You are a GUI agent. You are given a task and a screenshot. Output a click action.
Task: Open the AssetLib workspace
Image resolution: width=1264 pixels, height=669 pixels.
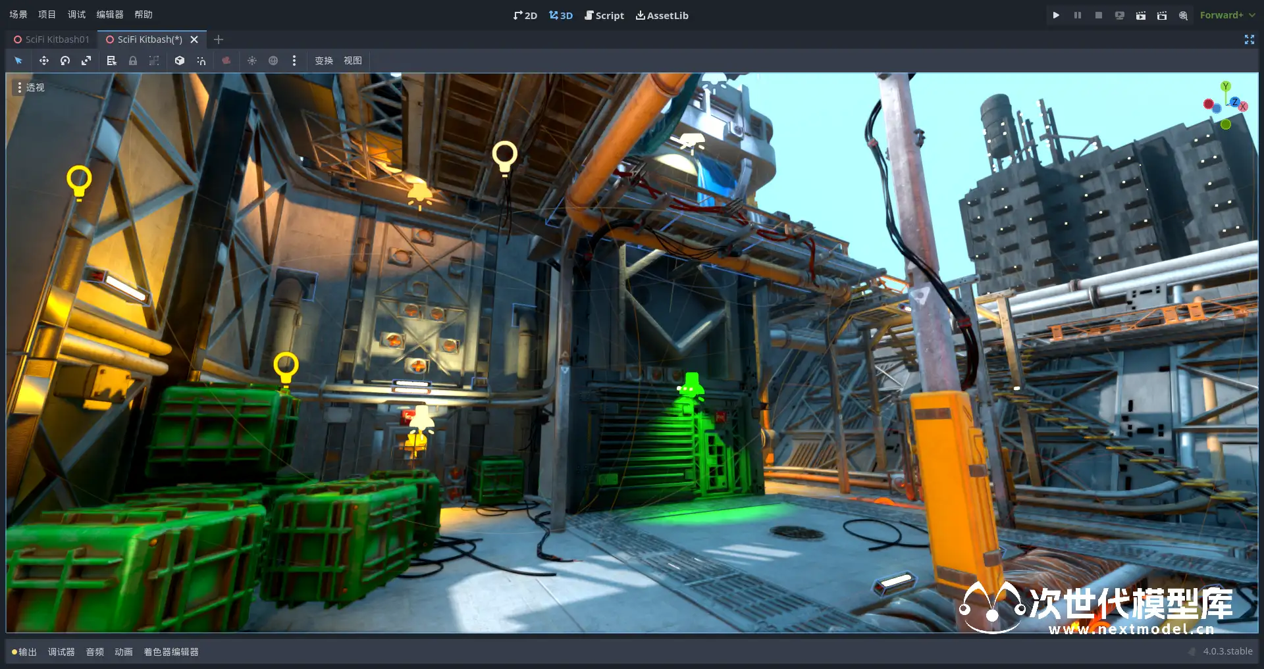coord(662,15)
